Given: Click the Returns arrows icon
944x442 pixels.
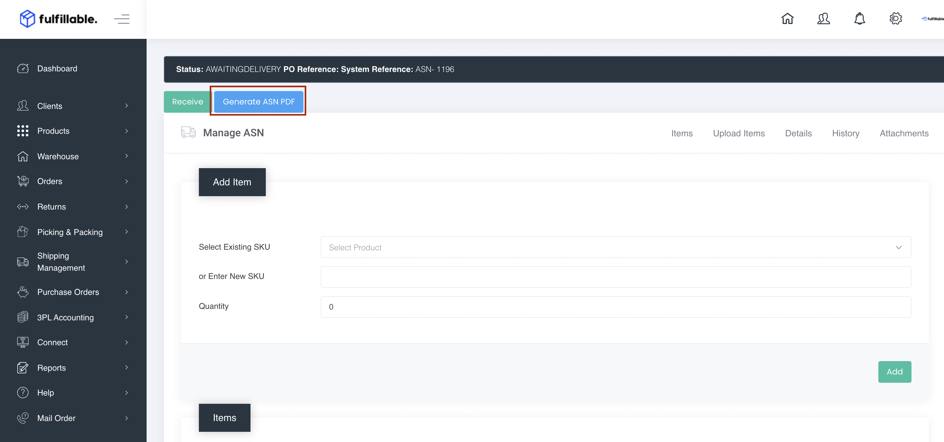Looking at the screenshot, I should pos(23,207).
